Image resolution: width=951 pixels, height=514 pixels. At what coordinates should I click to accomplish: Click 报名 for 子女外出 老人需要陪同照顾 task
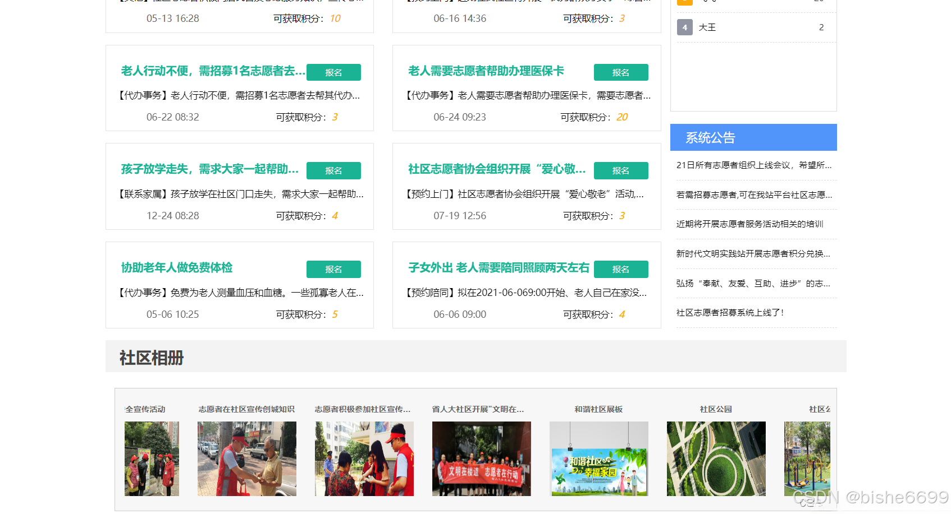[621, 269]
